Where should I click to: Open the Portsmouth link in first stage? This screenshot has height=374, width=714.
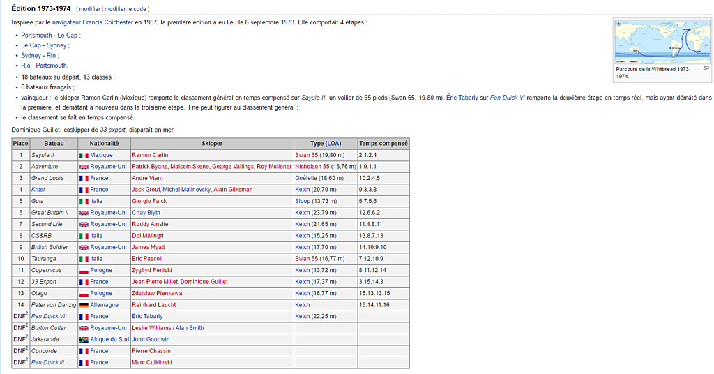(36, 36)
